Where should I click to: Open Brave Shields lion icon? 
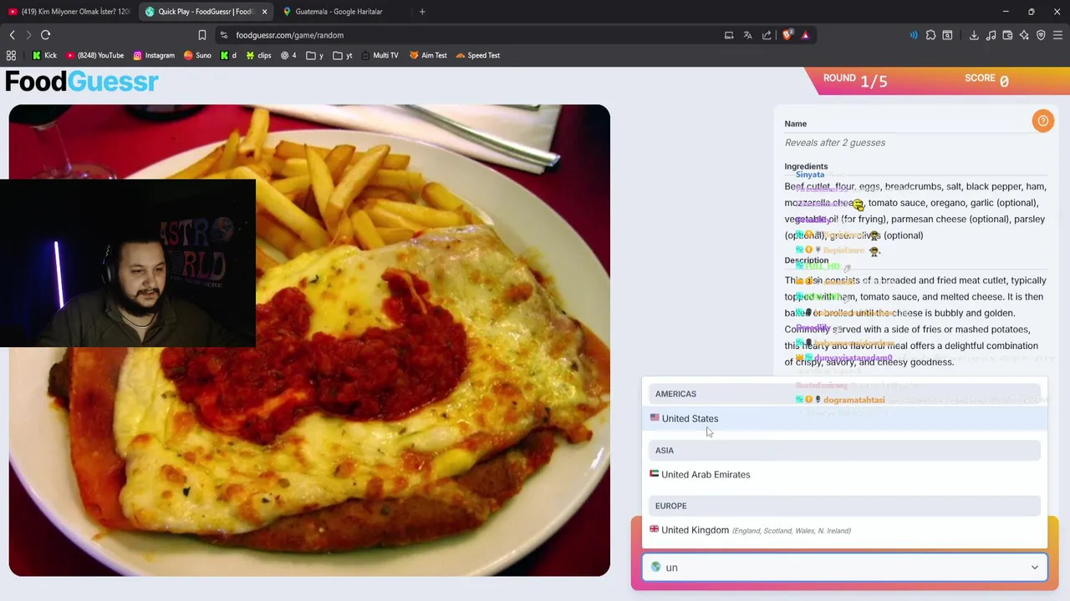tap(787, 35)
